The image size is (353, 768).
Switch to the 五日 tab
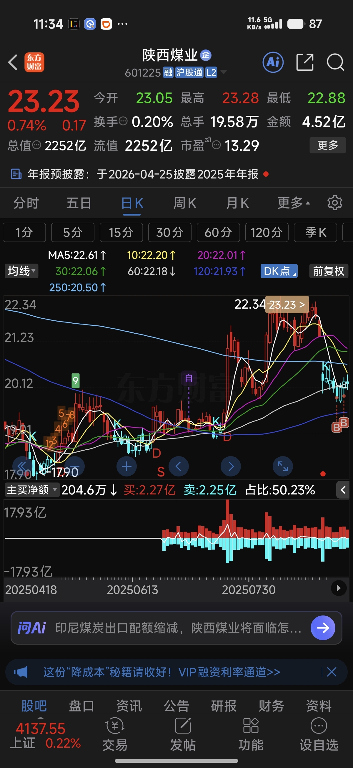(79, 203)
